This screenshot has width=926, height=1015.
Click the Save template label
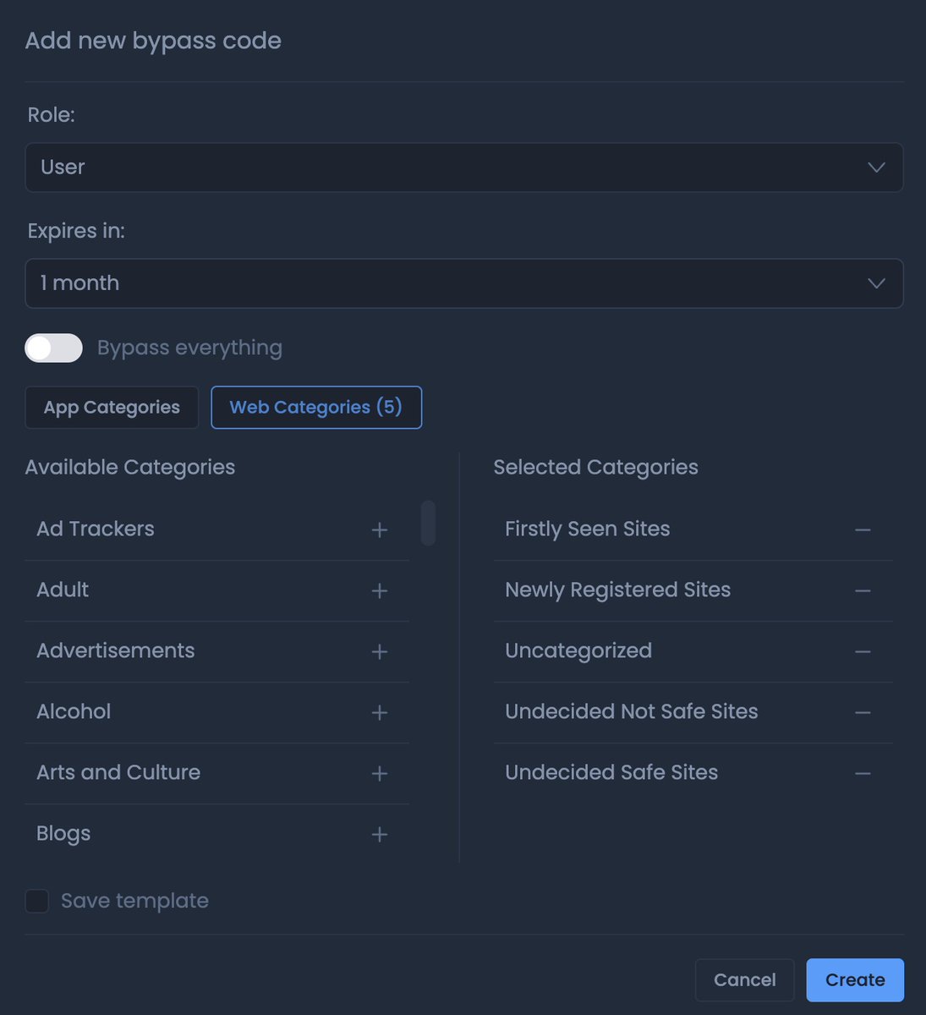[x=134, y=901]
